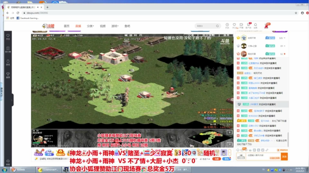
Task: Click the browser back arrow
Action: click(x=7, y=13)
